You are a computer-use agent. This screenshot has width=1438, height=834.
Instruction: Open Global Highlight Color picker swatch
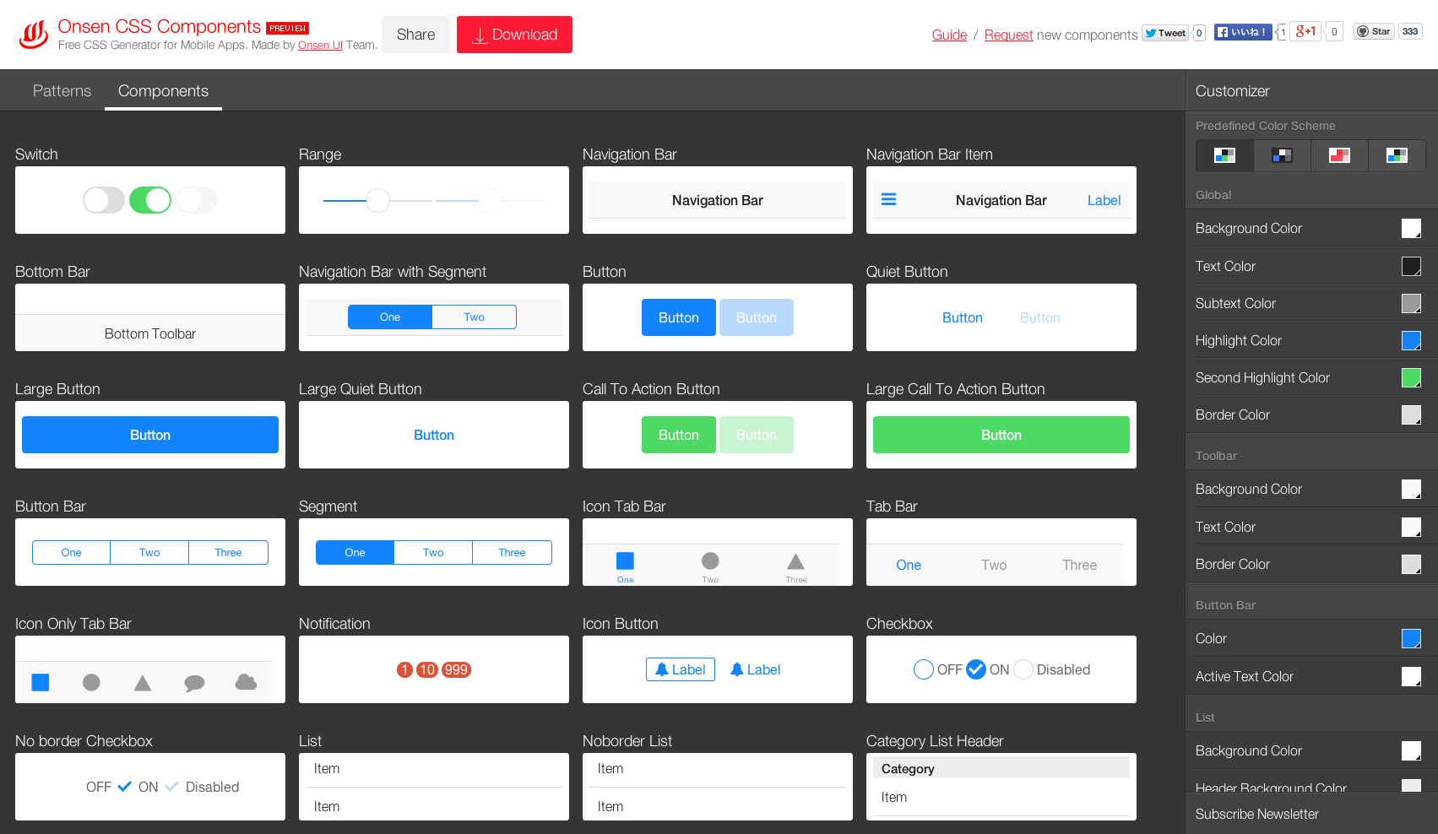1410,340
